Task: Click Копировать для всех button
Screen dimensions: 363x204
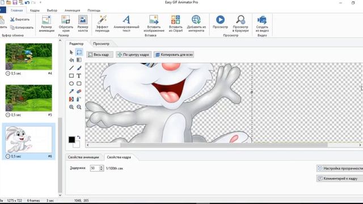Action: pos(174,54)
